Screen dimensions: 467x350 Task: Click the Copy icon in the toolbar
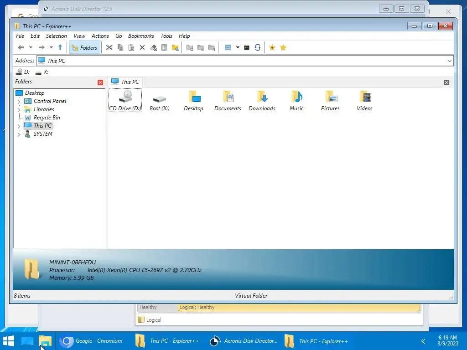click(x=120, y=47)
